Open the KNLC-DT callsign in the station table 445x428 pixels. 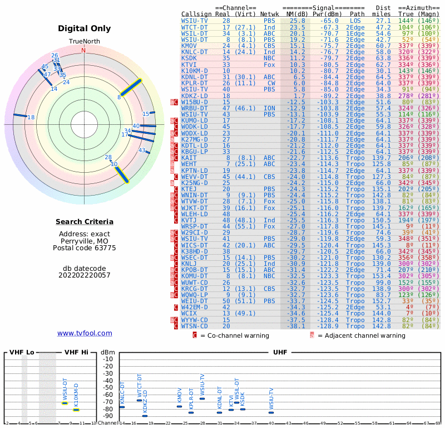194,52
